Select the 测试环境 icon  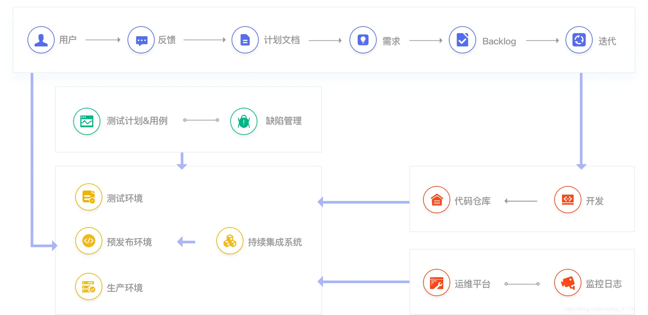tap(88, 197)
